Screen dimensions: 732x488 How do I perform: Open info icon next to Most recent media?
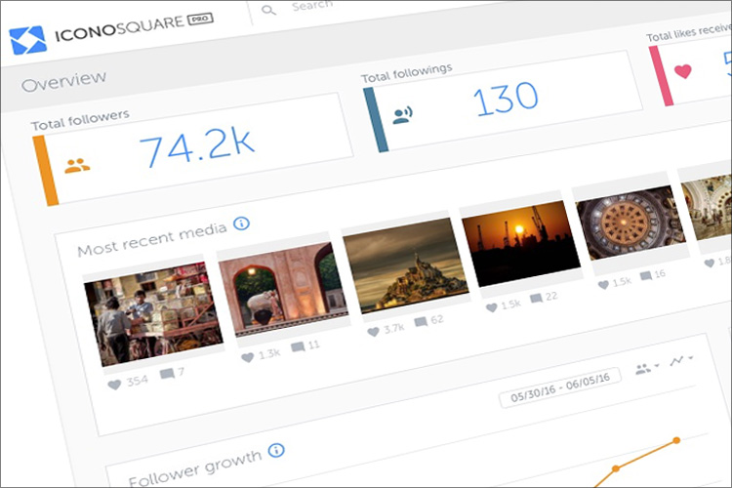241,224
